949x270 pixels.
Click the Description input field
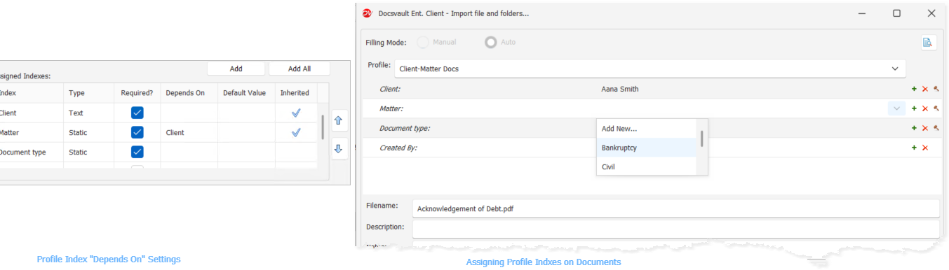(x=675, y=229)
